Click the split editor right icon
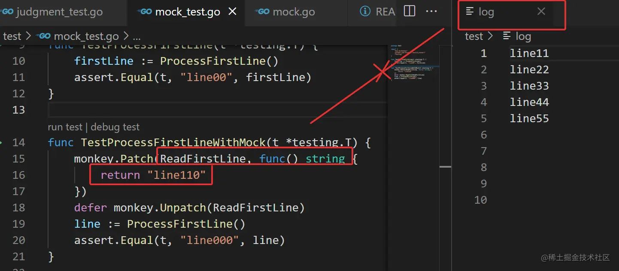The image size is (619, 271). 410,12
